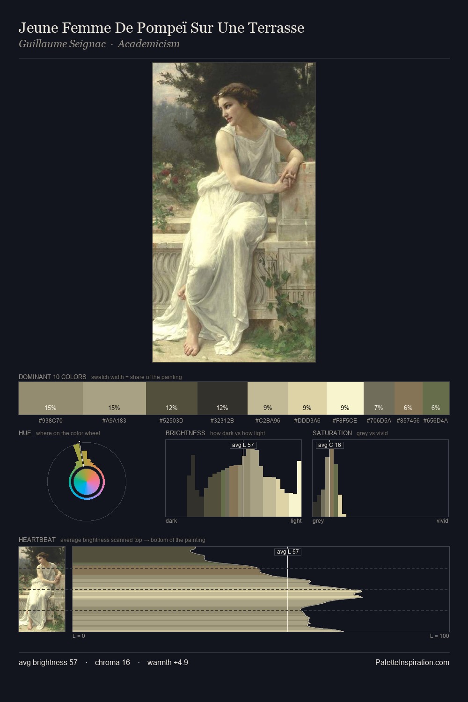468x702 pixels.
Task: Open the main painting image
Action: point(234,212)
